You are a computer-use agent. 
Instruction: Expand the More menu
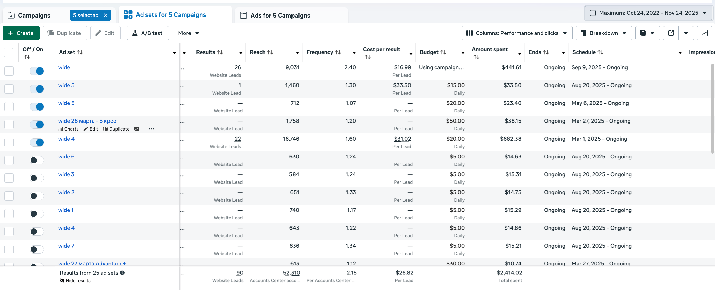tap(188, 33)
